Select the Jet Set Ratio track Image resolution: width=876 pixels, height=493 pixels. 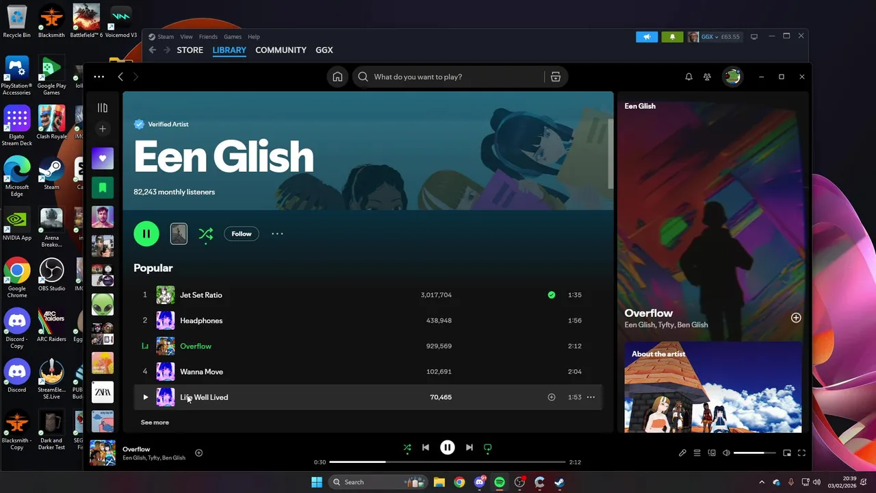(x=201, y=295)
